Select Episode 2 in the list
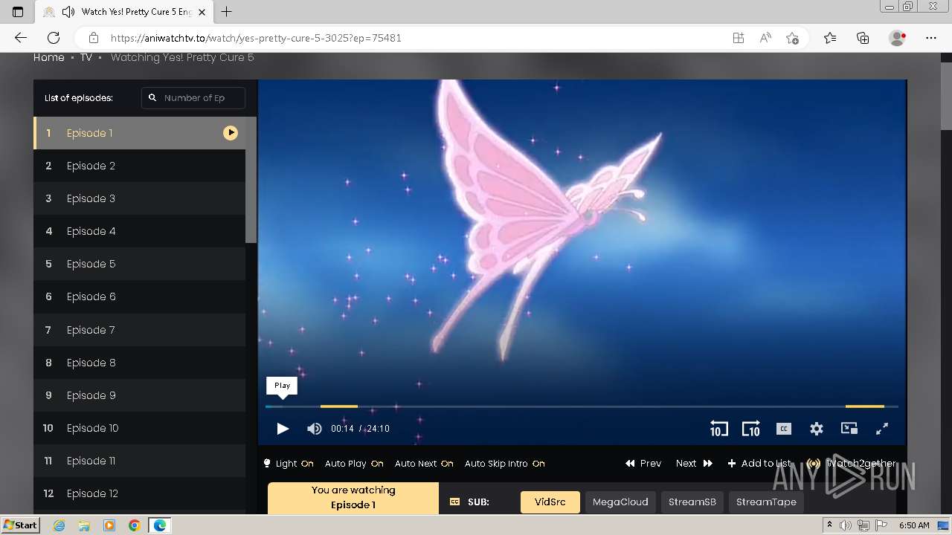 pos(140,166)
